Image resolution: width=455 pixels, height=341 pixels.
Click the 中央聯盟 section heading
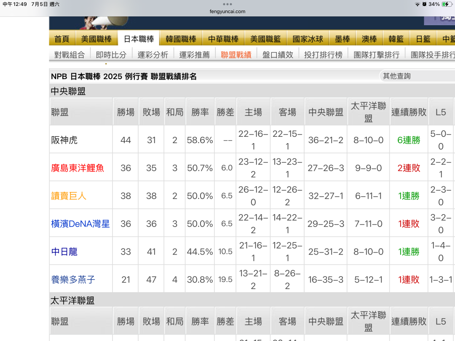(x=68, y=91)
